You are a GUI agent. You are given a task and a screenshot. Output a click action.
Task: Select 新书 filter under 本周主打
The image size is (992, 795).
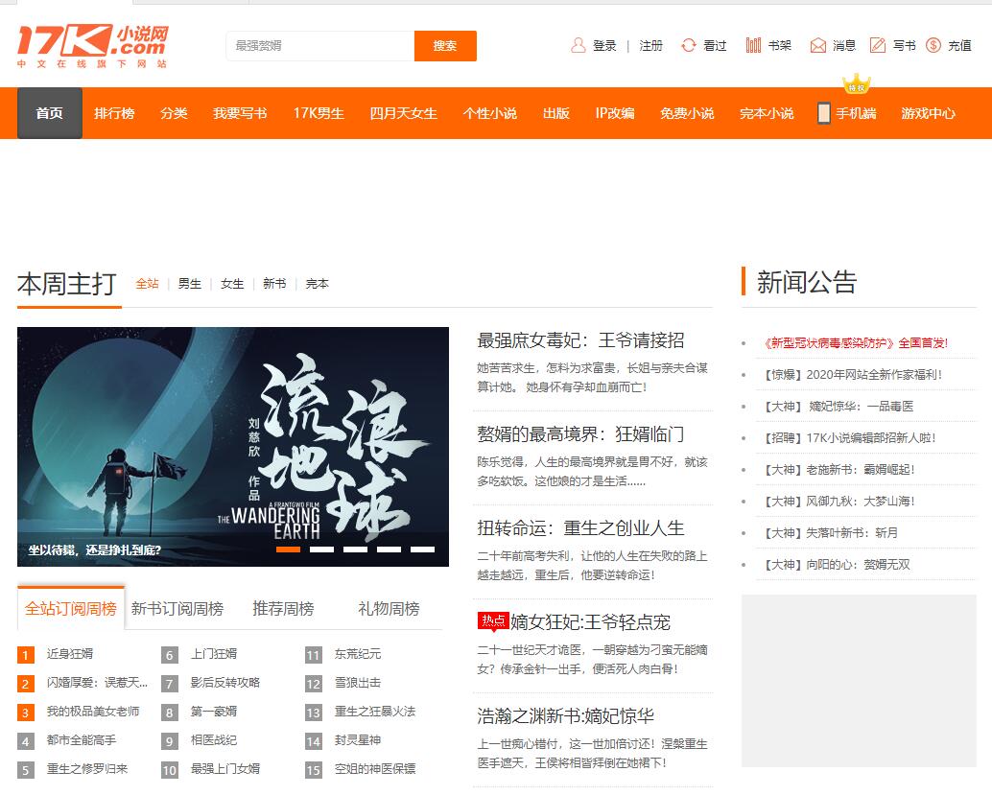click(x=274, y=283)
